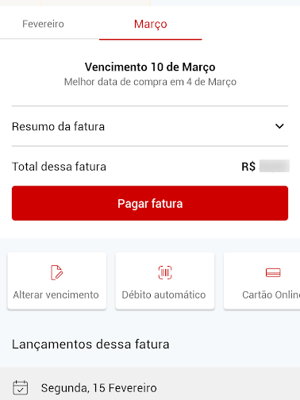Expand the Resumo da fatura chevron
Viewport: 300px width, 400px height.
tap(279, 126)
